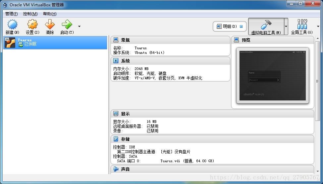323x184 pixels.
Task: Click the 16 MB video memory value
Action: pos(152,122)
